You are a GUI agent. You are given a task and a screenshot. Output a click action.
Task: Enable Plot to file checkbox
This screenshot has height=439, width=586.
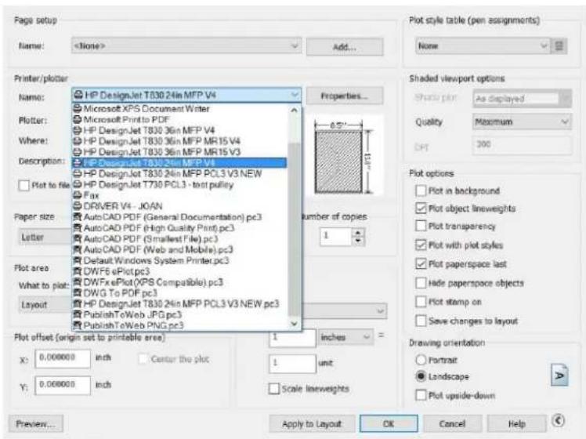(24, 186)
